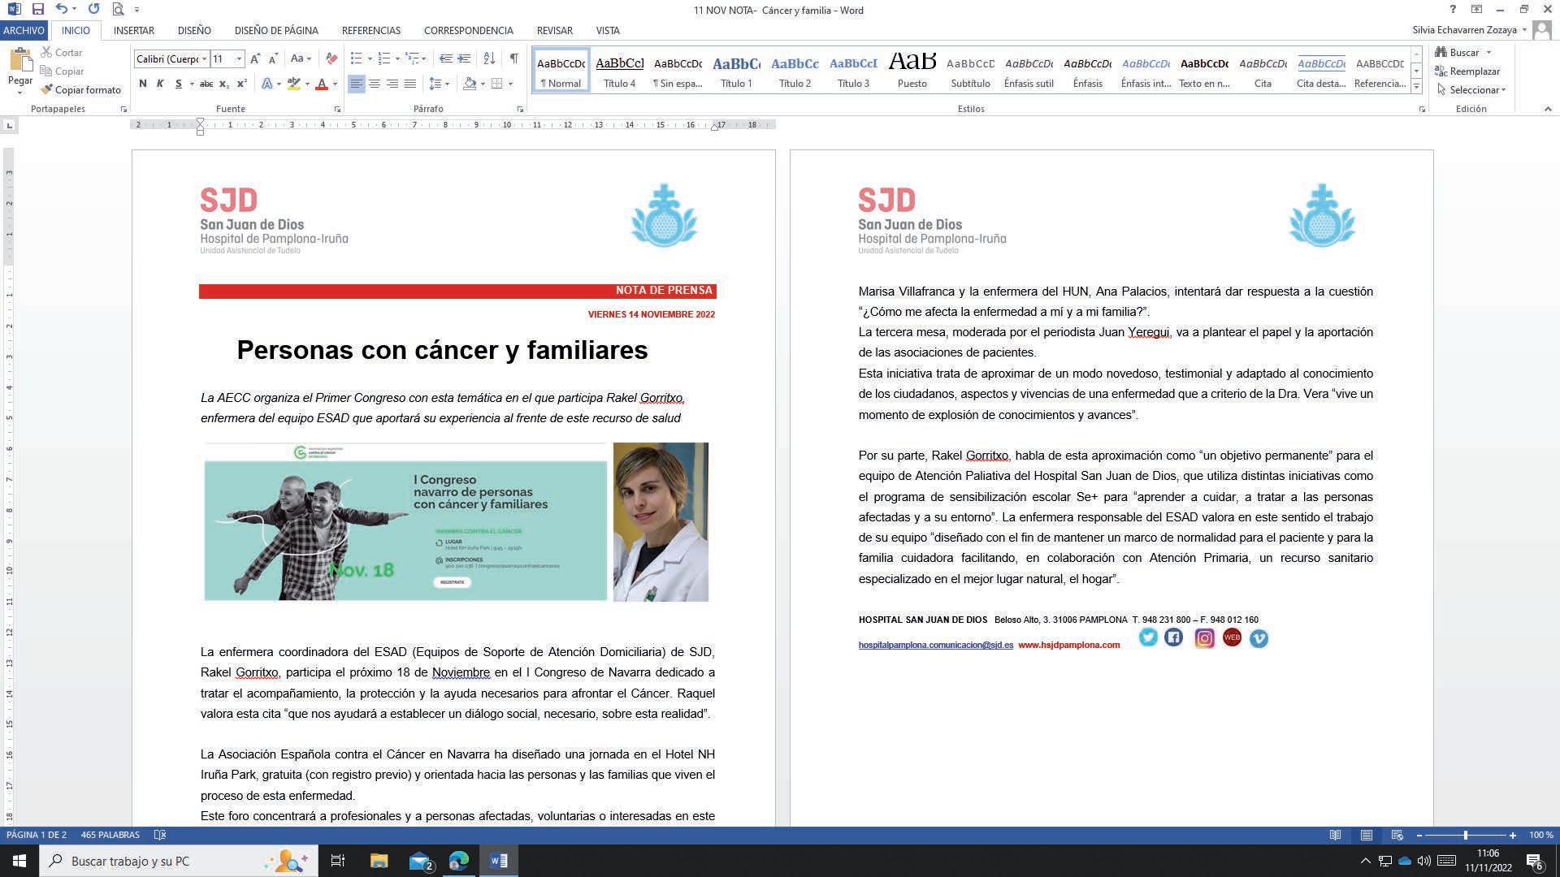Toggle italic K formatting

[160, 84]
